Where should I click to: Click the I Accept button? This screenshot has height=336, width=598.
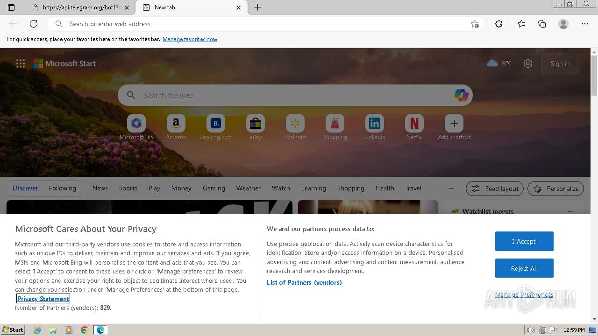point(524,241)
